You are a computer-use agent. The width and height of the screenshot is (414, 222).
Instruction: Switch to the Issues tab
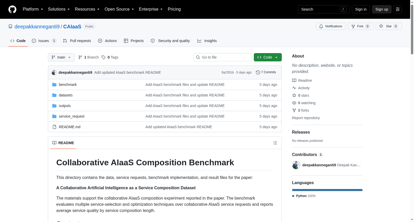click(44, 41)
